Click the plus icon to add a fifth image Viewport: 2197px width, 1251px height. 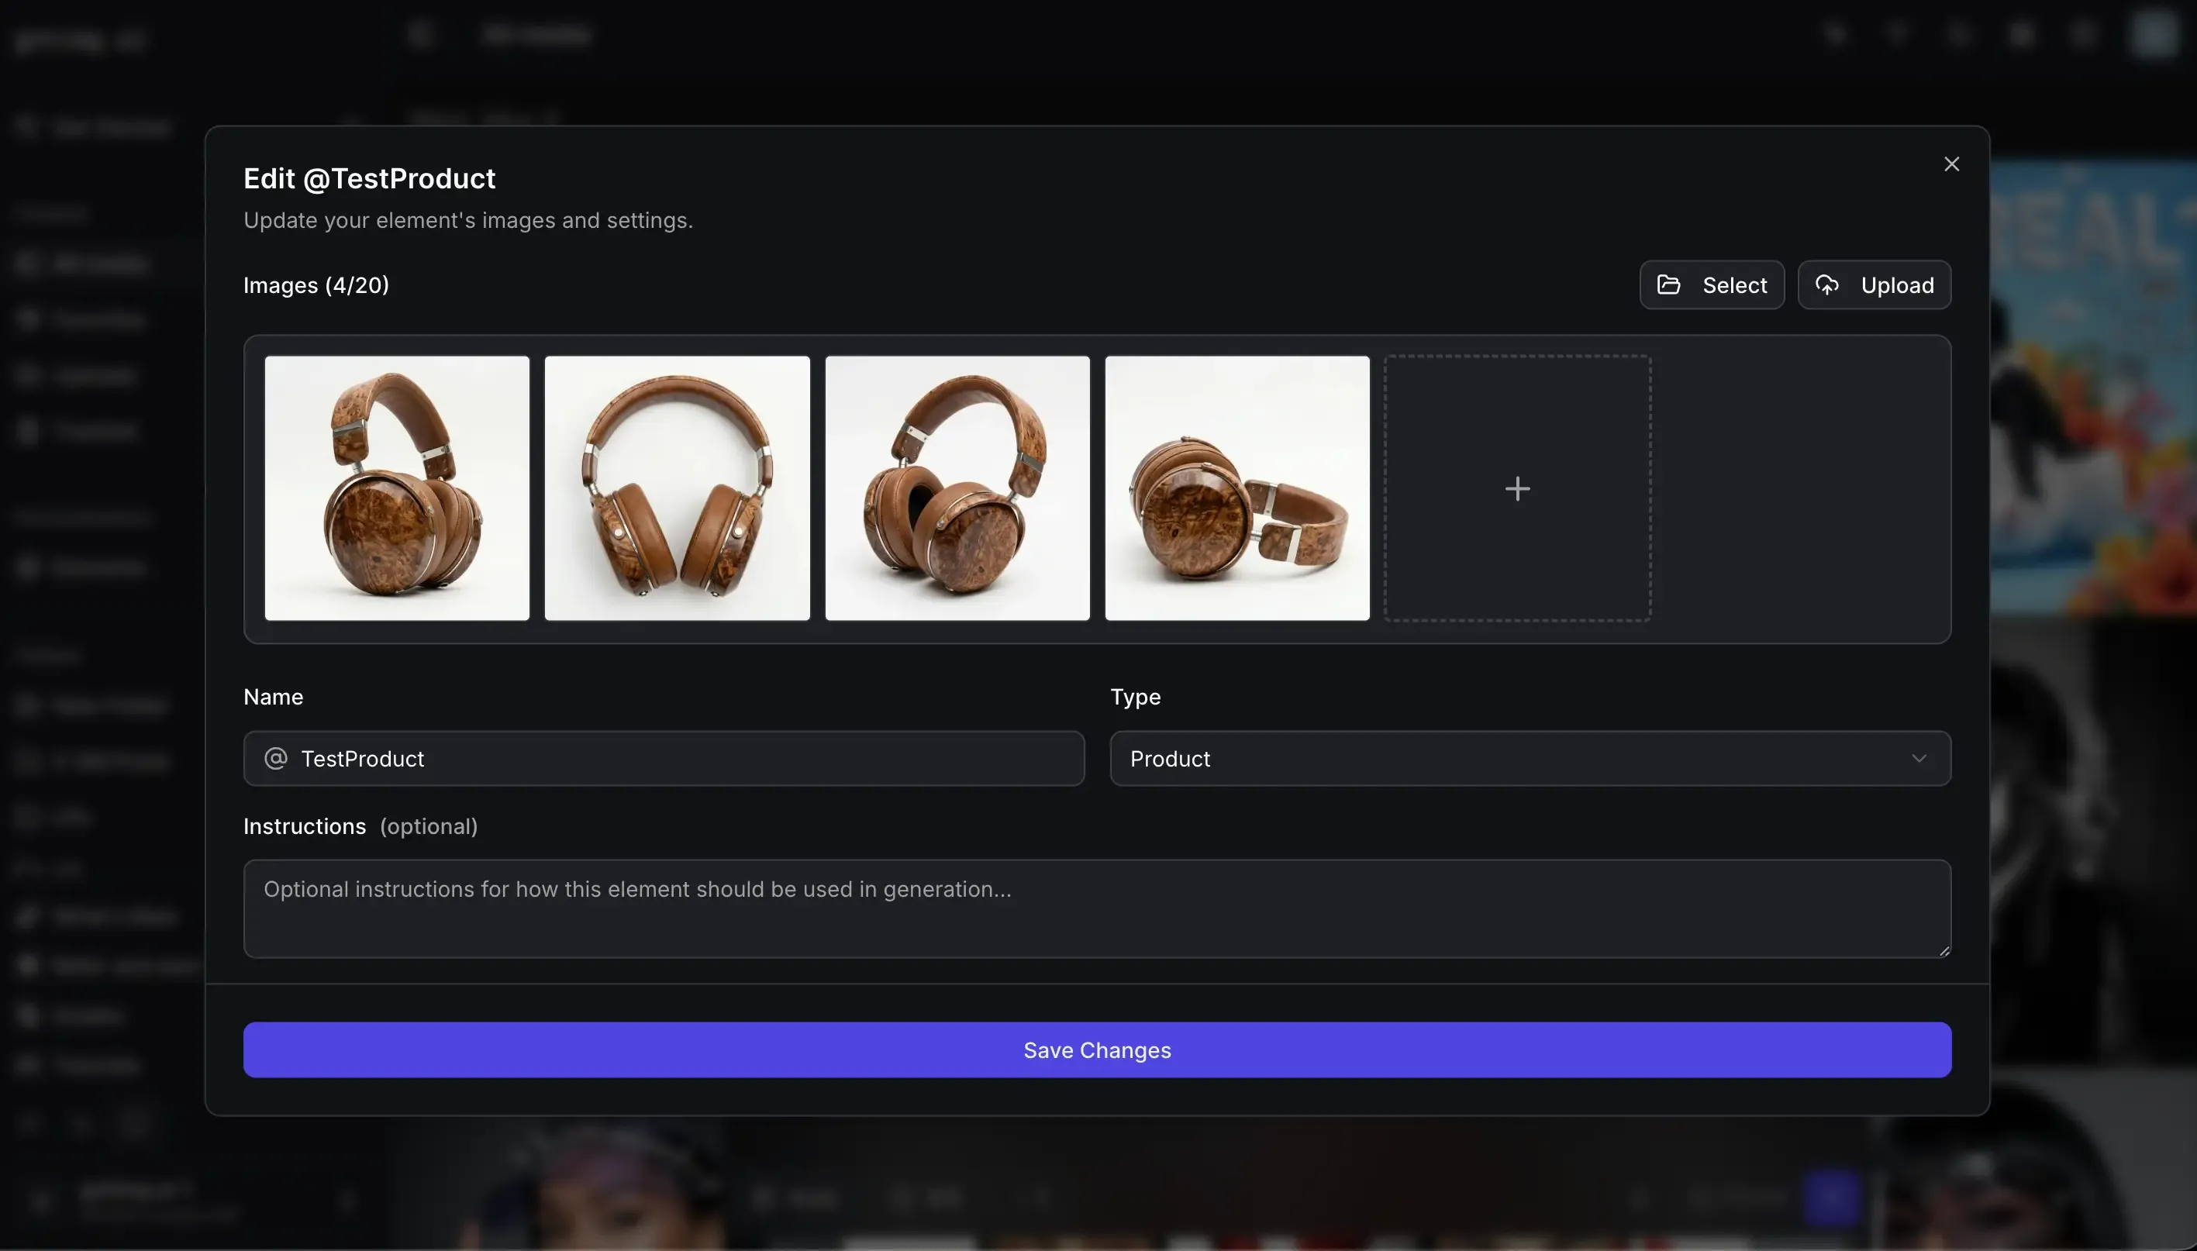(1516, 488)
